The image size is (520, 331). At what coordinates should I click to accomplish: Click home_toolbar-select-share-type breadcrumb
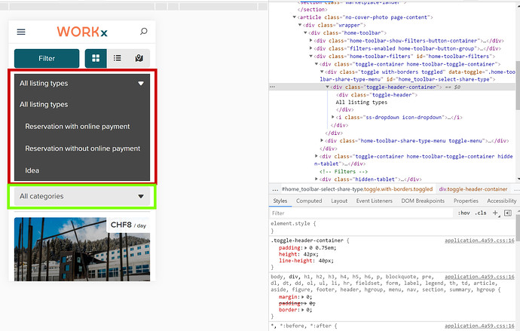(x=357, y=189)
